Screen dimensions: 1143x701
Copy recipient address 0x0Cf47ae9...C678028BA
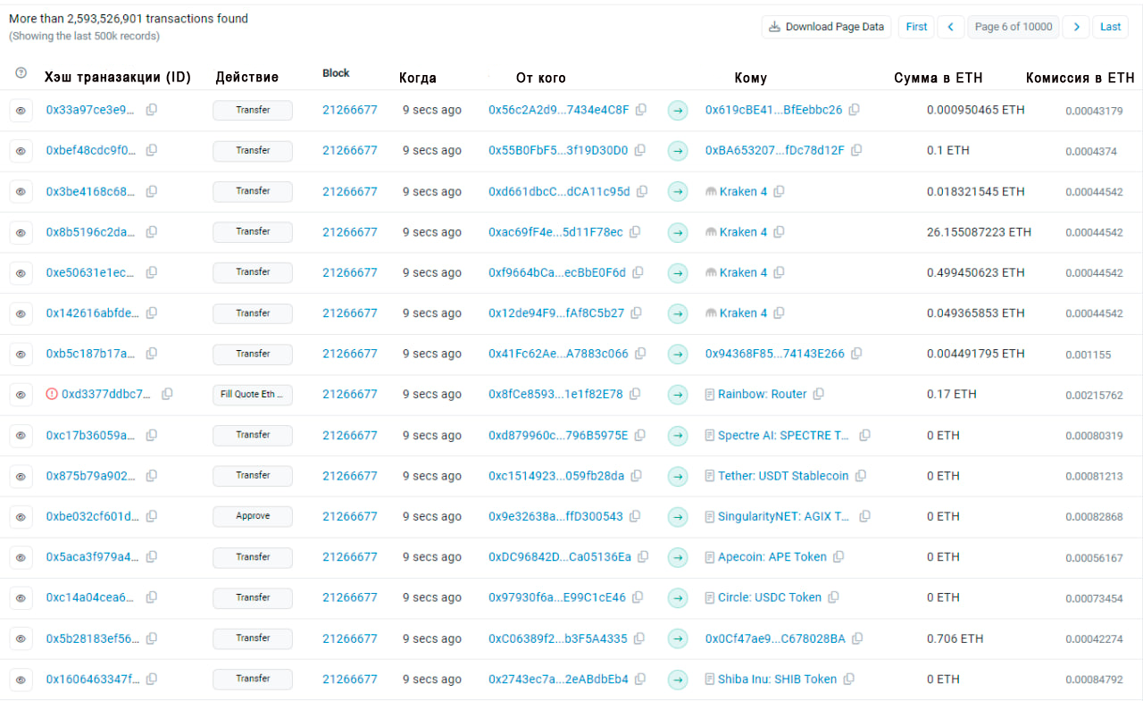tap(857, 638)
